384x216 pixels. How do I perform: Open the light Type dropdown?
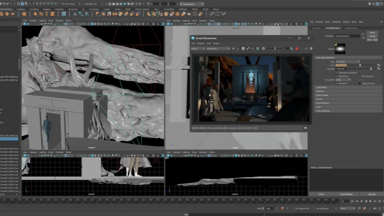[x=348, y=62]
